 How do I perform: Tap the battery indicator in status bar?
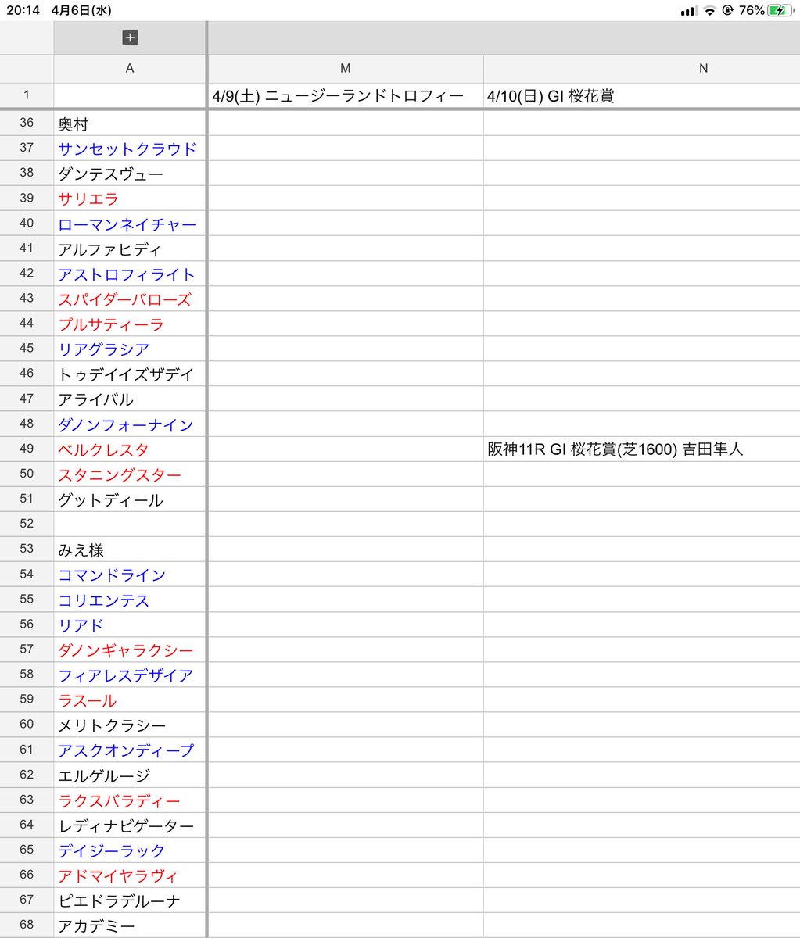781,10
